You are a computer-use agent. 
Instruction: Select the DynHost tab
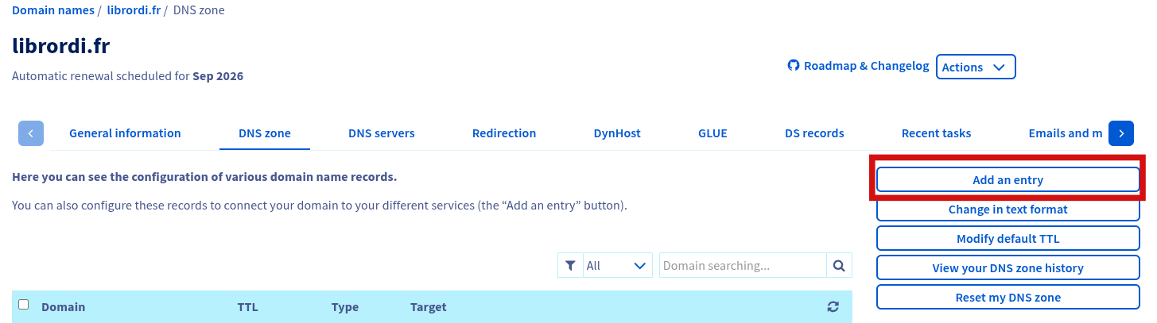[x=617, y=133]
